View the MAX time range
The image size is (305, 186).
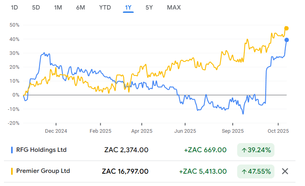[173, 8]
